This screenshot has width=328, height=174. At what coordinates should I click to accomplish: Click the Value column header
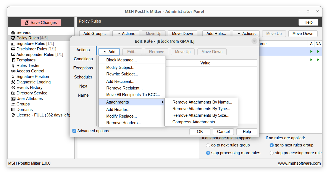(x=205, y=63)
